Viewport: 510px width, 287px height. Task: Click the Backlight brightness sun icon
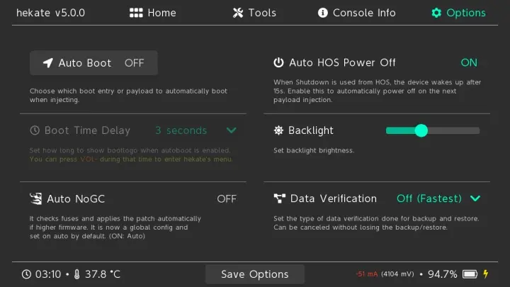[x=278, y=130]
